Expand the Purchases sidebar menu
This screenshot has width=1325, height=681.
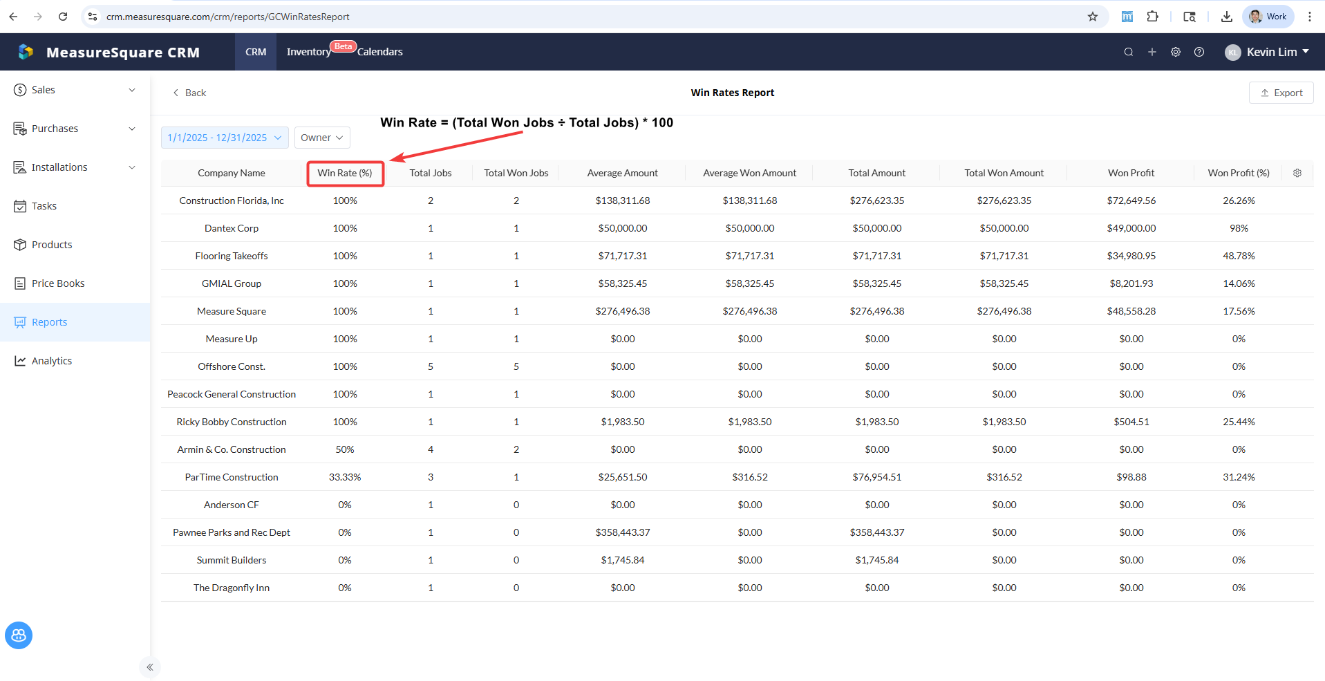[75, 129]
